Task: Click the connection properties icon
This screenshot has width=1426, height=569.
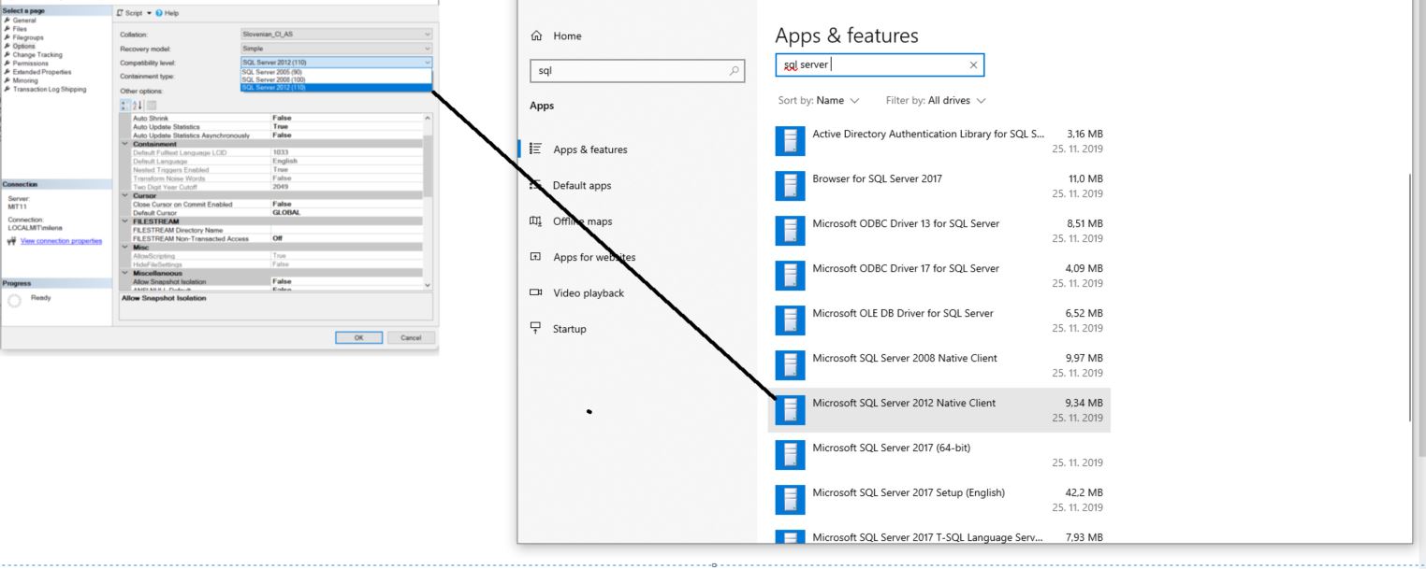Action: 10,240
